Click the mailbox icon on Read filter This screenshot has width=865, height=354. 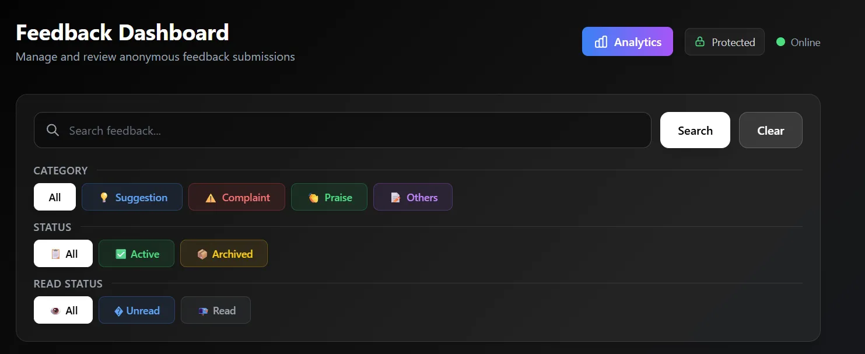pos(202,310)
